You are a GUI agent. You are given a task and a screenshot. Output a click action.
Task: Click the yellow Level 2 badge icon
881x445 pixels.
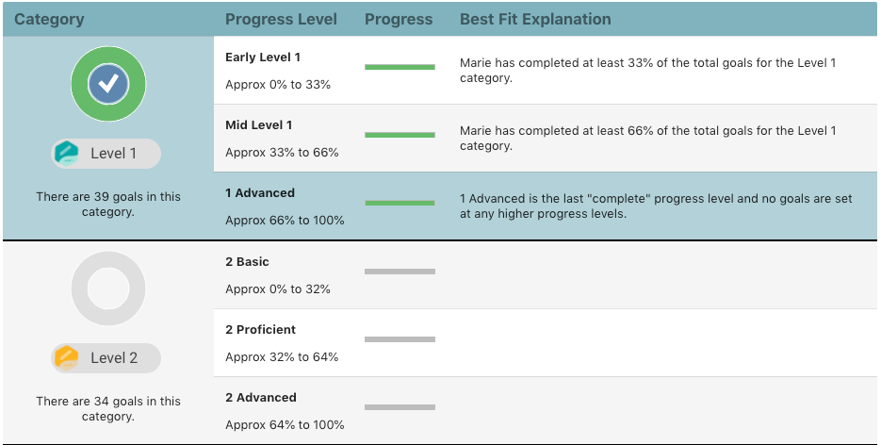[x=67, y=358]
